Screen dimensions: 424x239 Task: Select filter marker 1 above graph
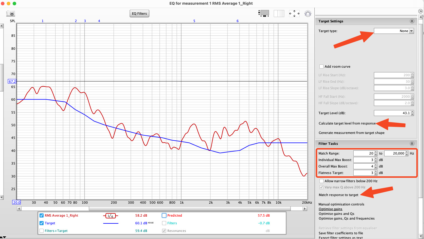tap(43, 21)
